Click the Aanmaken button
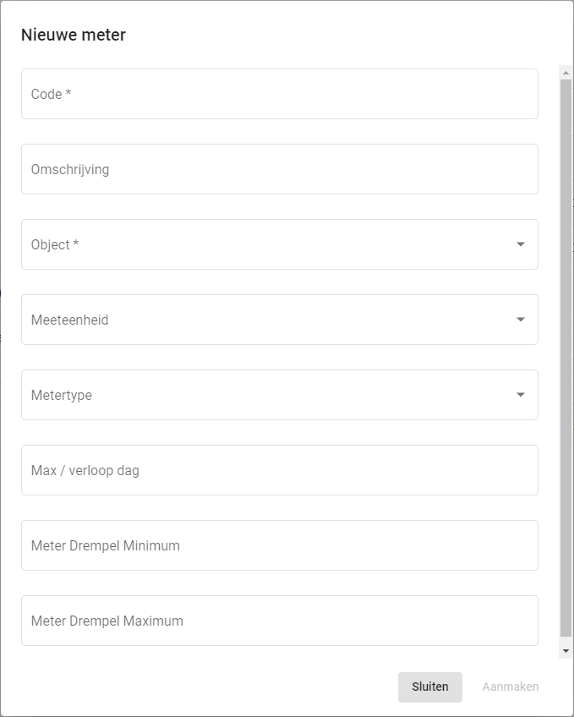The height and width of the screenshot is (717, 574). pos(510,687)
